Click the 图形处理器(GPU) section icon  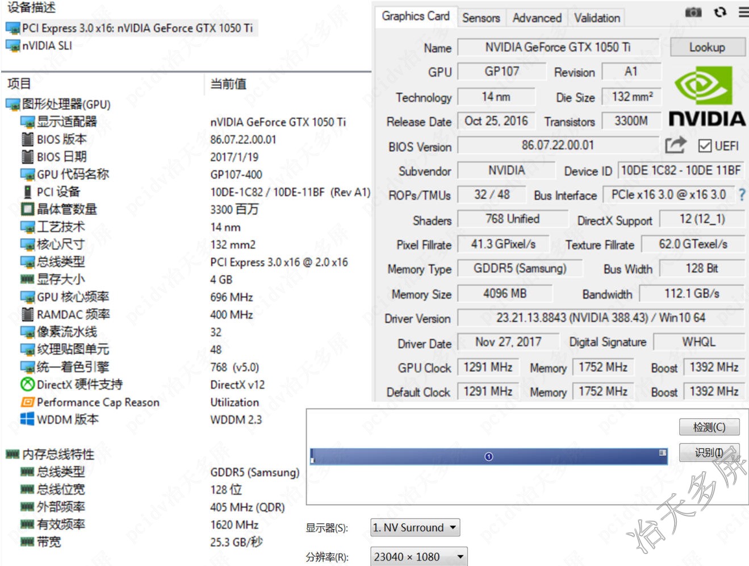point(12,105)
